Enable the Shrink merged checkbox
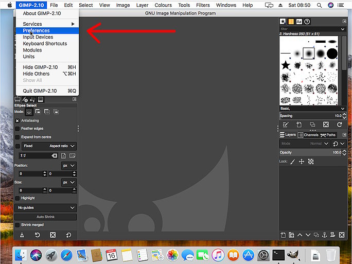 click(17, 225)
